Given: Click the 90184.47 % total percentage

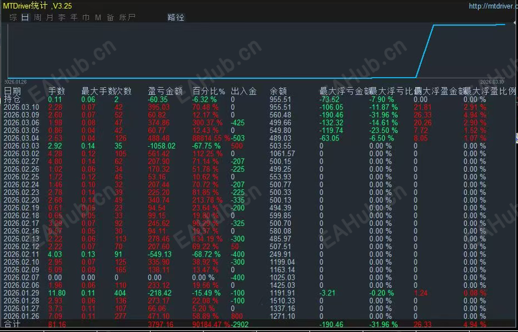Looking at the screenshot, I should pos(211,324).
